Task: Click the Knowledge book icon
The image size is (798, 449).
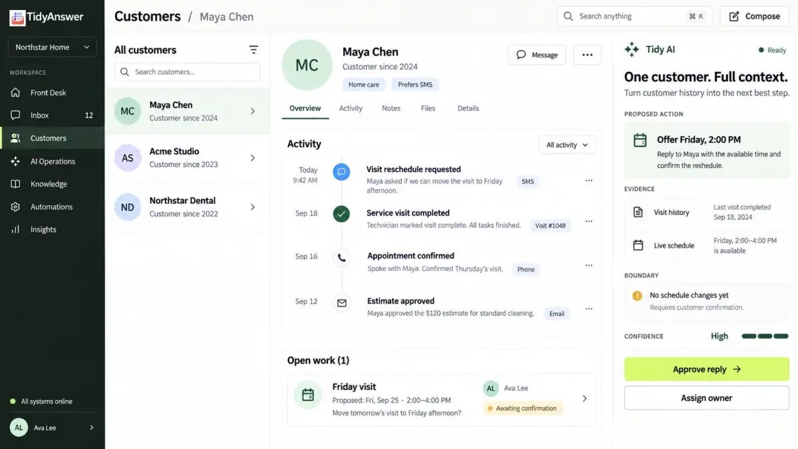Action: 15,184
